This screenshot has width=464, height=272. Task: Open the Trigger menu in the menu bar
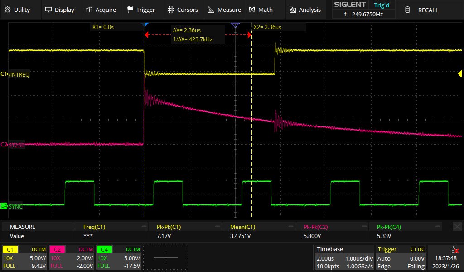click(x=142, y=9)
